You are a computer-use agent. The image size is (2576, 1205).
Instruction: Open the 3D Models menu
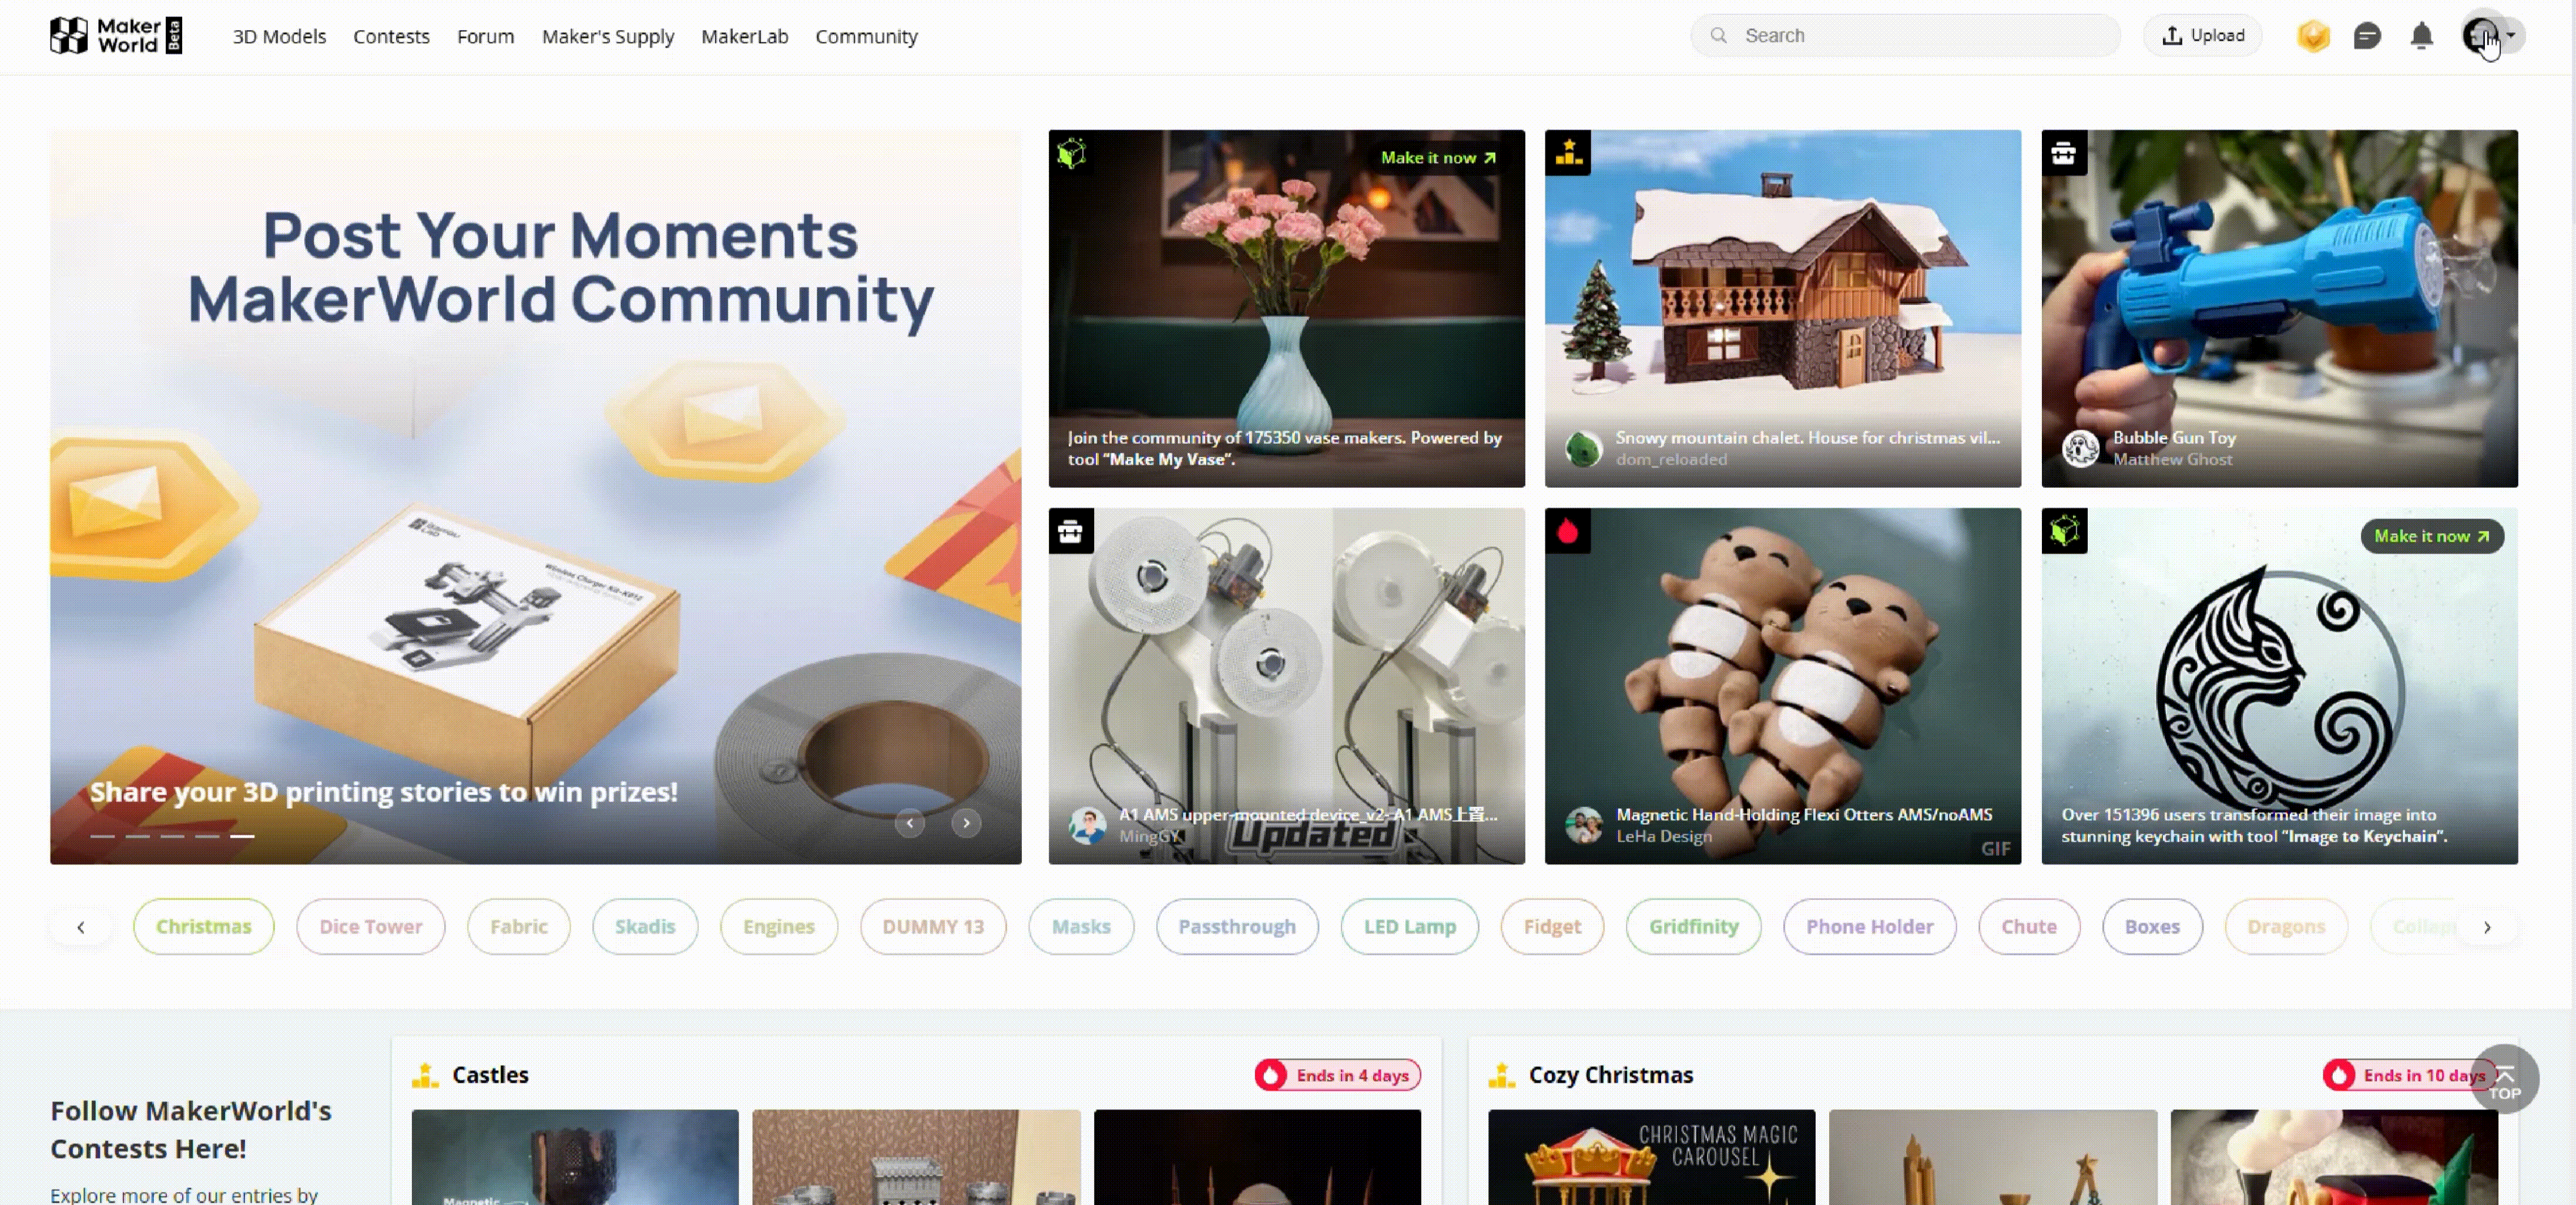pyautogui.click(x=279, y=36)
